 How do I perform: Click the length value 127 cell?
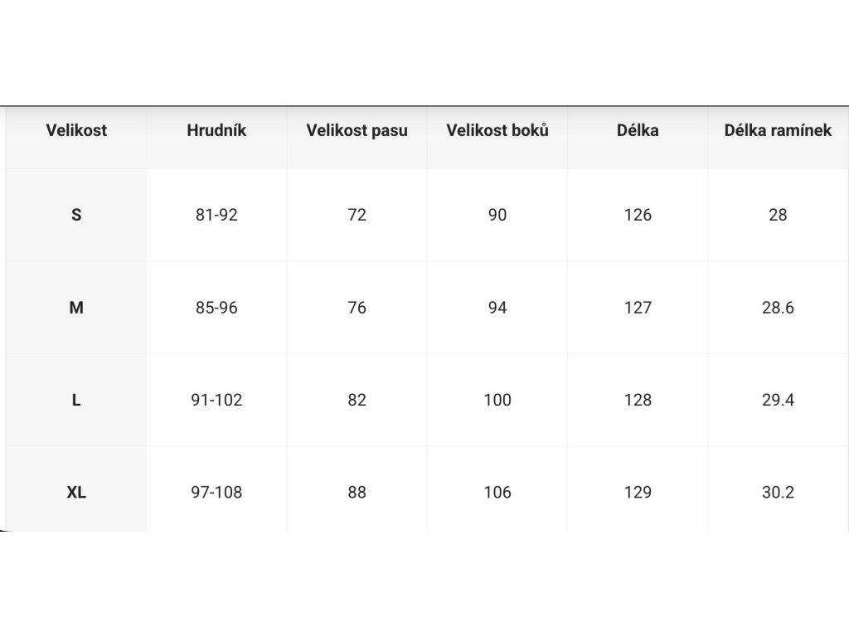638,308
